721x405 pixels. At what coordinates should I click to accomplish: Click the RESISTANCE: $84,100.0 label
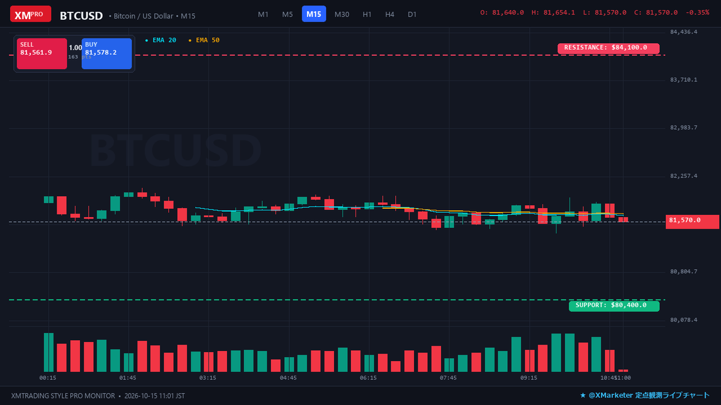point(609,49)
